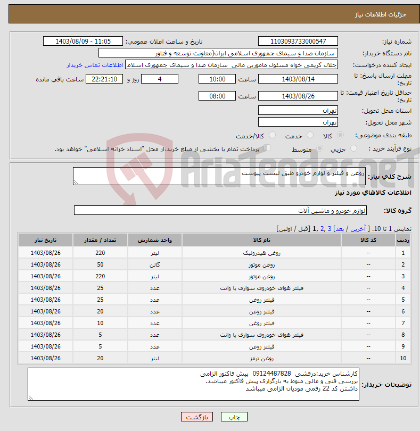Viewport: 420px width, 431px height.
Task: Click روغن هیدرولیک in row 1
Action: click(x=261, y=253)
